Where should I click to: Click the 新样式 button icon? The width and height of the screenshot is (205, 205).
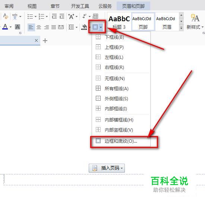click(x=195, y=18)
